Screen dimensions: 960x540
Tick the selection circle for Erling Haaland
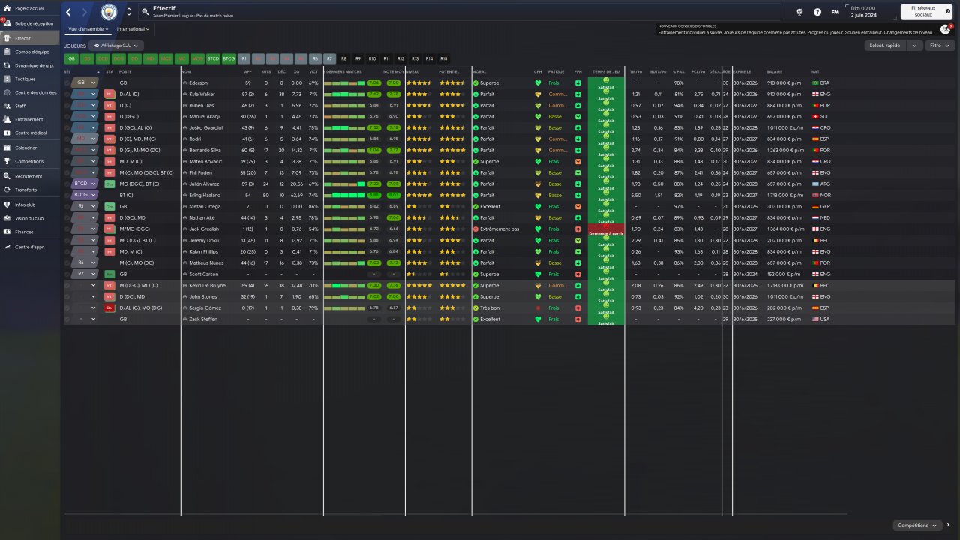[67, 195]
